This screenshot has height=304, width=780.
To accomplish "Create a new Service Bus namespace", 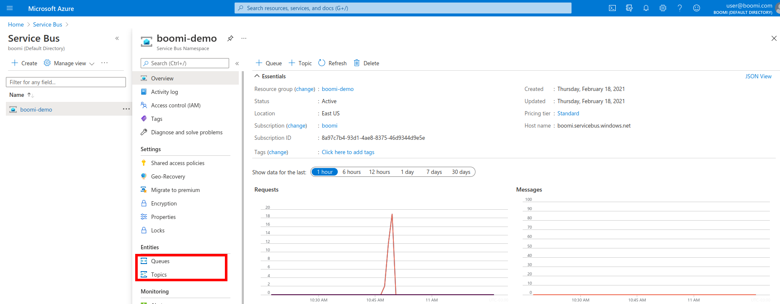I will click(24, 63).
